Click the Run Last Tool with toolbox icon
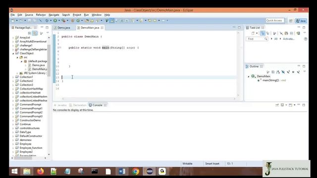317x178 pixels. [x=63, y=21]
